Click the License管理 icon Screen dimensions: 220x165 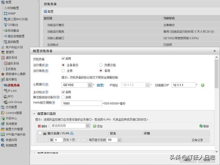click(3, 113)
